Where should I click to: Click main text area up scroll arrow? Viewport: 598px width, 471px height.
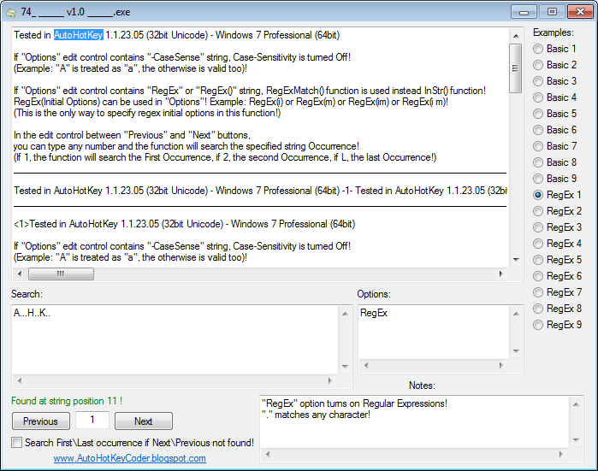coord(516,36)
